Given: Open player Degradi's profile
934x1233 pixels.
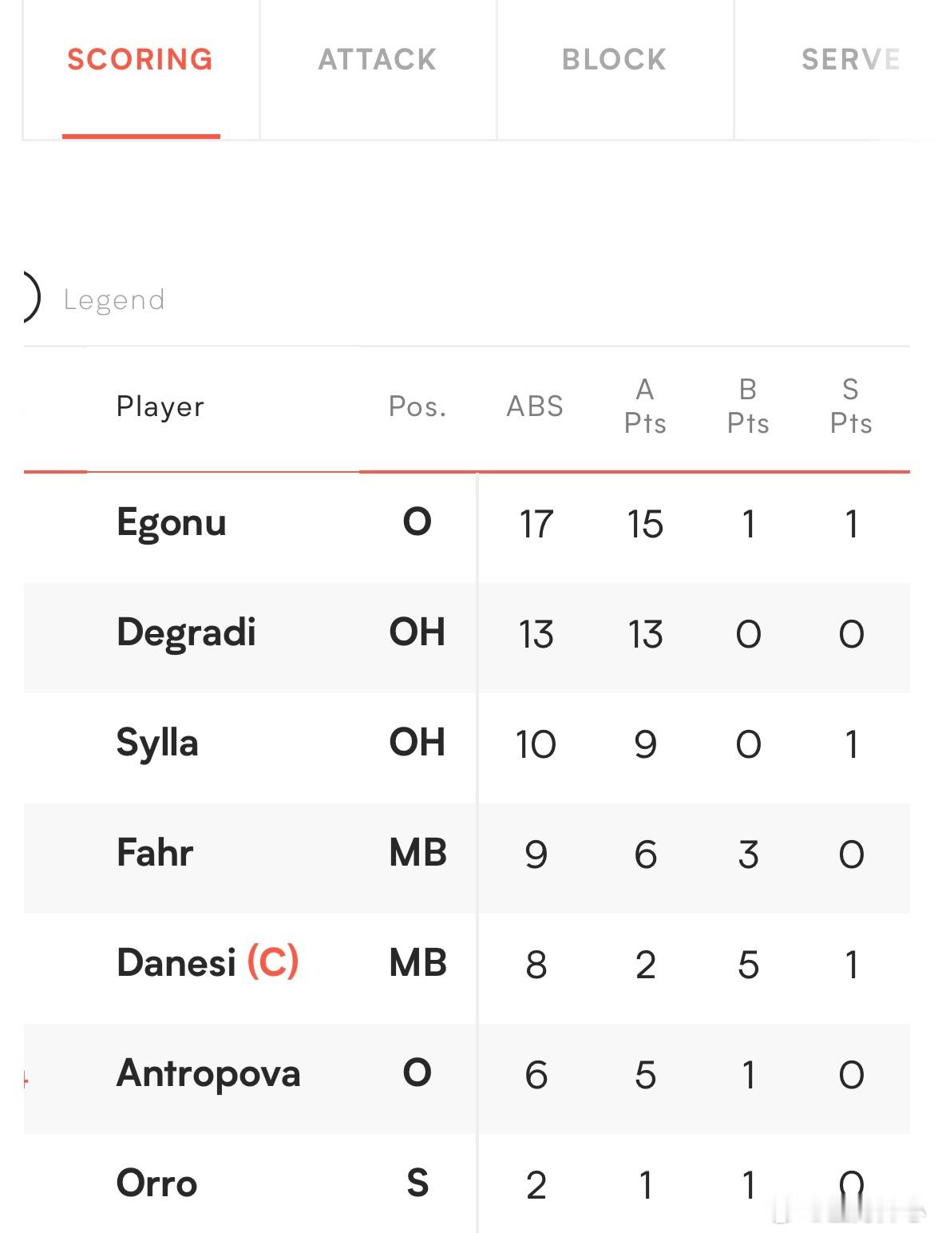Looking at the screenshot, I should 186,632.
